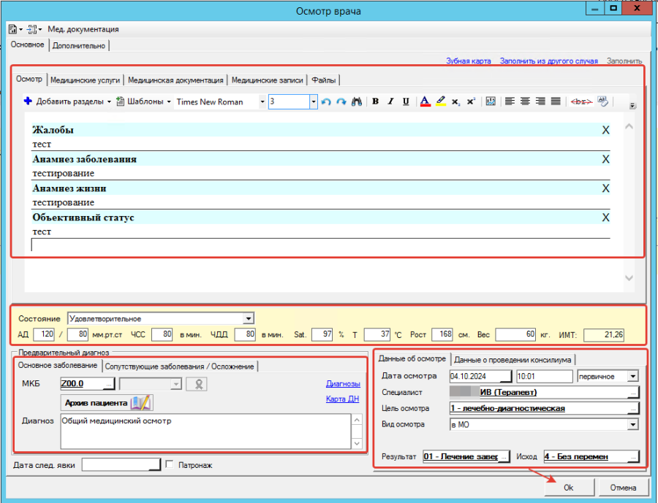Click the crossed-out br line break icon
This screenshot has height=503, width=658.
pos(581,101)
